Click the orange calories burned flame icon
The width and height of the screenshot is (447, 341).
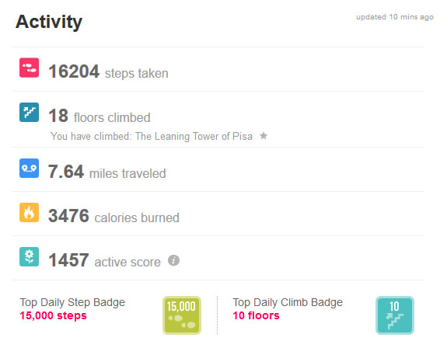pyautogui.click(x=29, y=212)
